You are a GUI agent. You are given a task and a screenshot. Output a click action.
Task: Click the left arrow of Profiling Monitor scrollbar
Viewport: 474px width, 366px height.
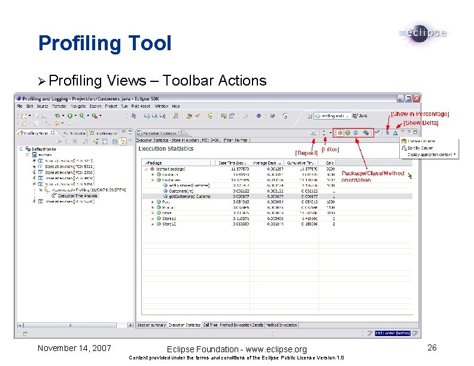tap(20, 325)
